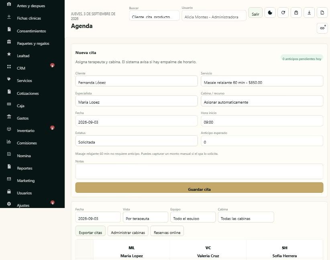Click the Cotizaciones document icon
The height and width of the screenshot is (260, 330).
click(9, 92)
